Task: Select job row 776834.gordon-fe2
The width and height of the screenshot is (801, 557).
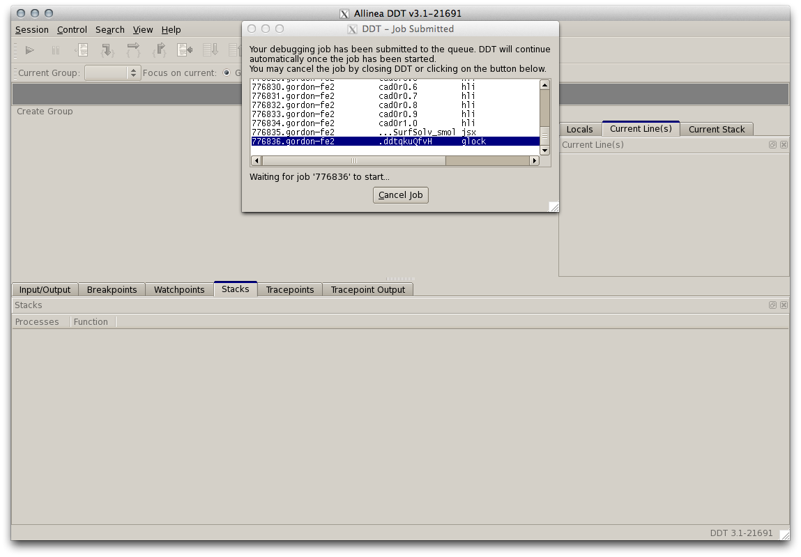Action: [x=395, y=123]
